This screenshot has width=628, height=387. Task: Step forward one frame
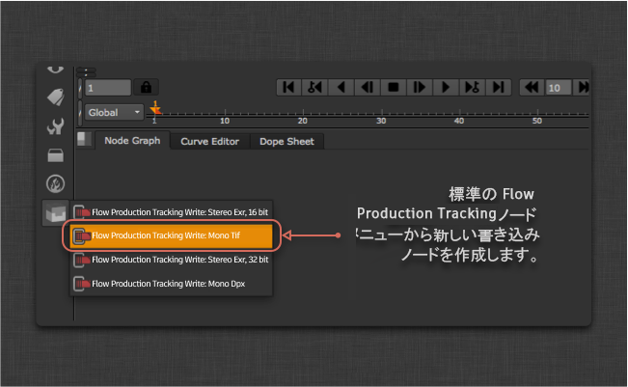tap(420, 87)
